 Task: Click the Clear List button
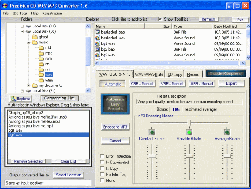pos(69,161)
